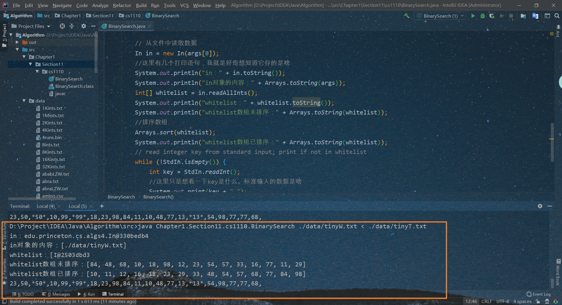The image size is (562, 305).
Task: Collapse the cs1110 folder
Action: 37,71
